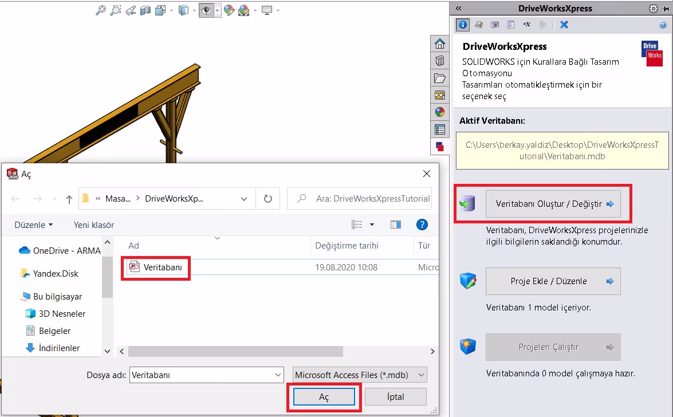Click the DriveWorksXpress rules (=x) icon

526,25
